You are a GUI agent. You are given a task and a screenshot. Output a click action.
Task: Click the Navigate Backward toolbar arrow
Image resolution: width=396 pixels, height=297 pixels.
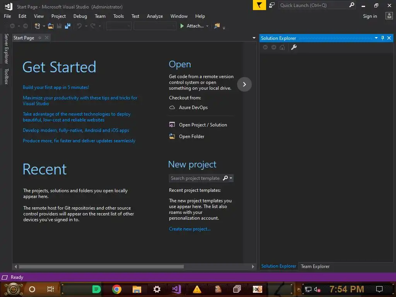(12, 26)
